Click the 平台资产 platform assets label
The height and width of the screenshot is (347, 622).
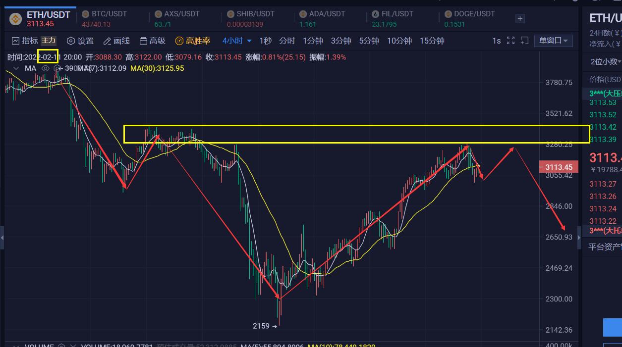(x=605, y=247)
